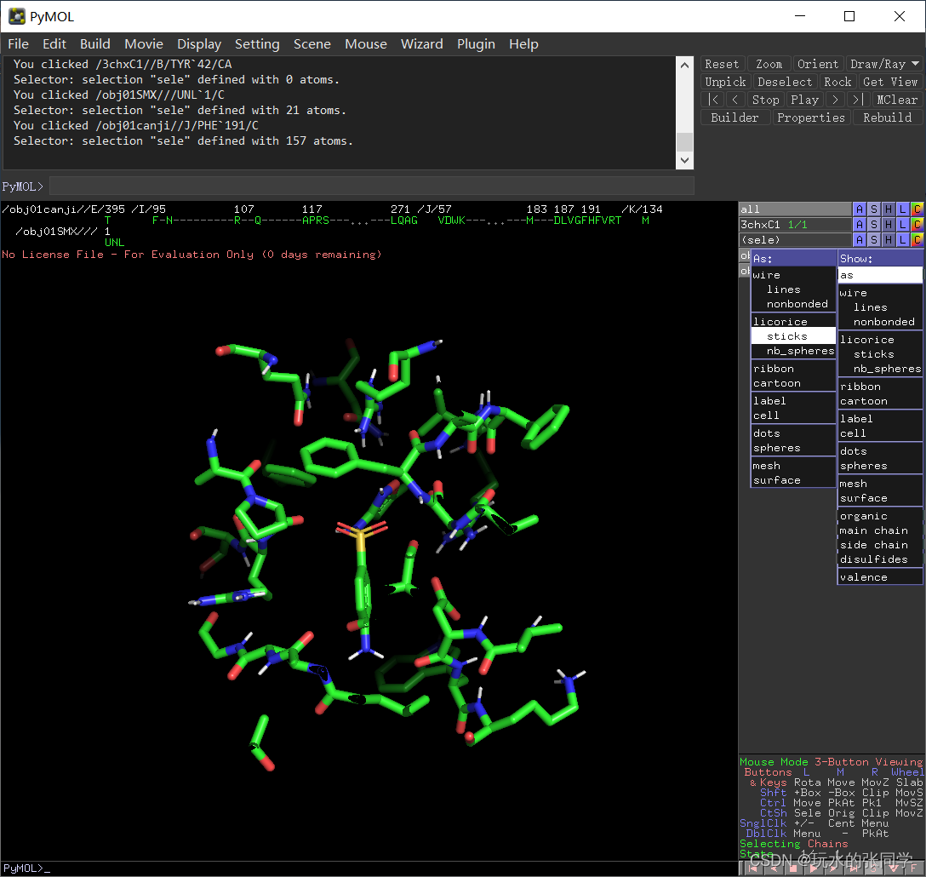Select disulfides in the Show menu
The width and height of the screenshot is (926, 877).
coord(880,559)
